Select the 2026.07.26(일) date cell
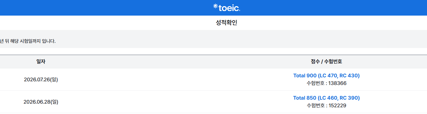This screenshot has width=427, height=114. [x=41, y=79]
